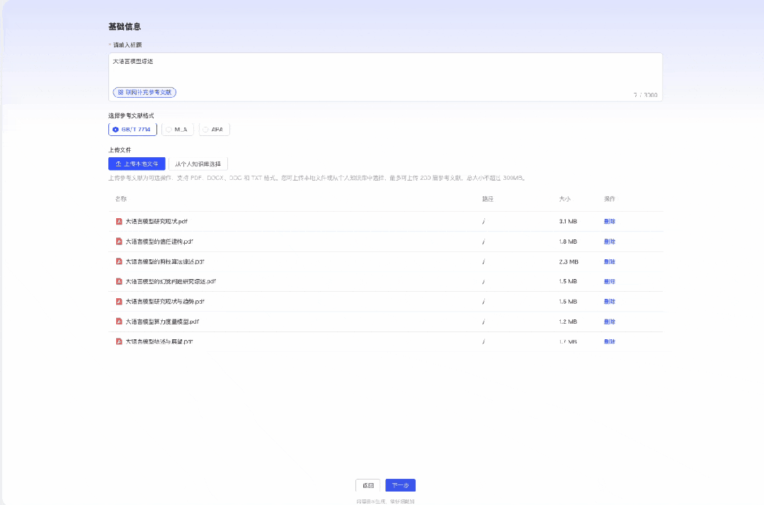Delete the file 大语言模型的信任建构.pdf
The width and height of the screenshot is (764, 505).
[610, 242]
